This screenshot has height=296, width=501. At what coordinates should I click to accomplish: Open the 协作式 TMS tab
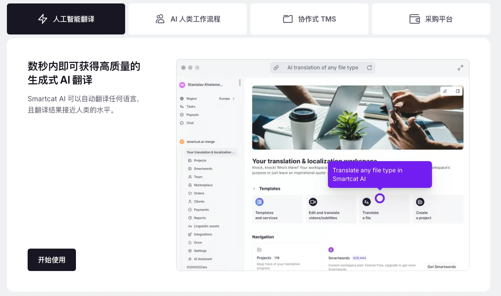[x=309, y=19]
